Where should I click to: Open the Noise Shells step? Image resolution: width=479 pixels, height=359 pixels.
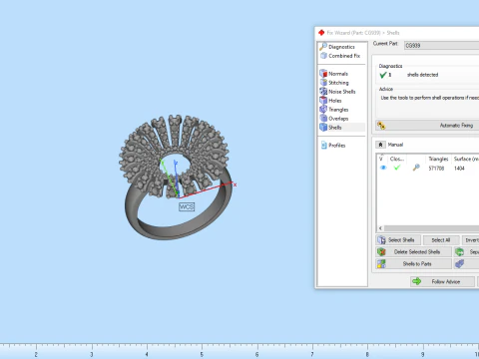click(x=337, y=92)
